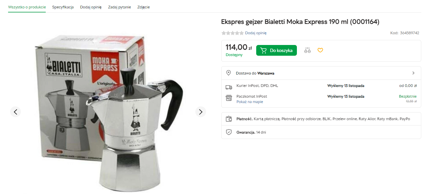Click the courier truck icon
Viewport: 426px width, 194px height.
point(229,87)
